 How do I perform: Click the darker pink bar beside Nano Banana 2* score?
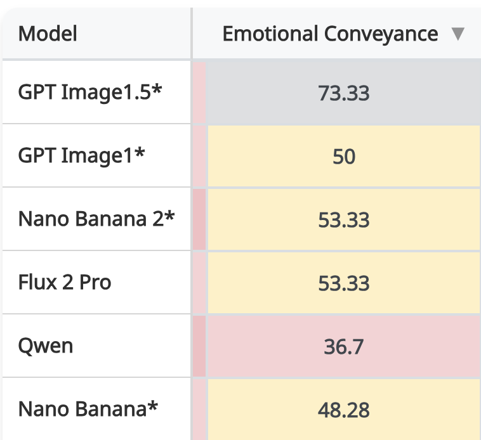pyautogui.click(x=199, y=219)
